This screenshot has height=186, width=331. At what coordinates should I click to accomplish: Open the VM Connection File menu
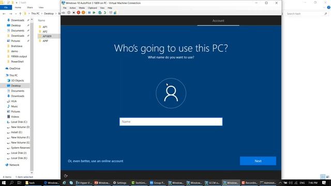[x=65, y=8]
